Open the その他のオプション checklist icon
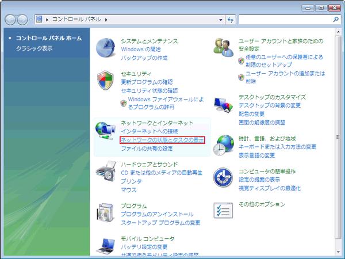The height and width of the screenshot is (259, 345). click(x=223, y=210)
